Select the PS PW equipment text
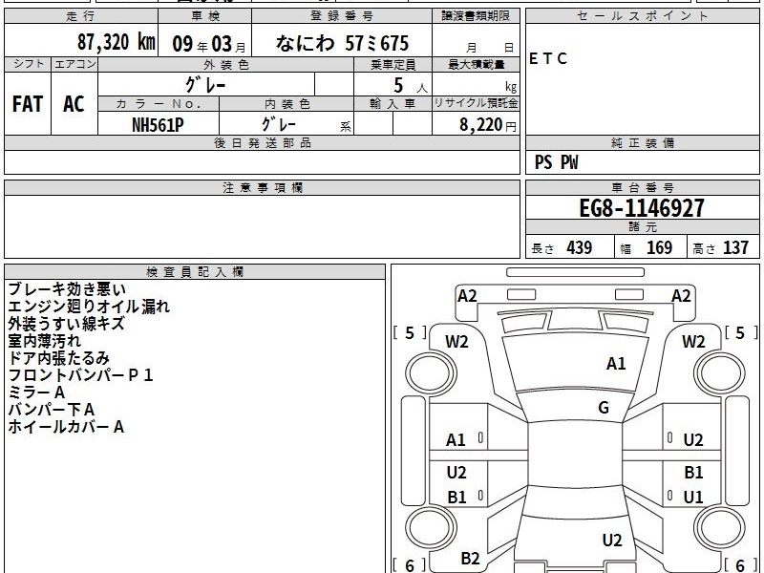Image resolution: width=764 pixels, height=573 pixels. click(x=556, y=162)
